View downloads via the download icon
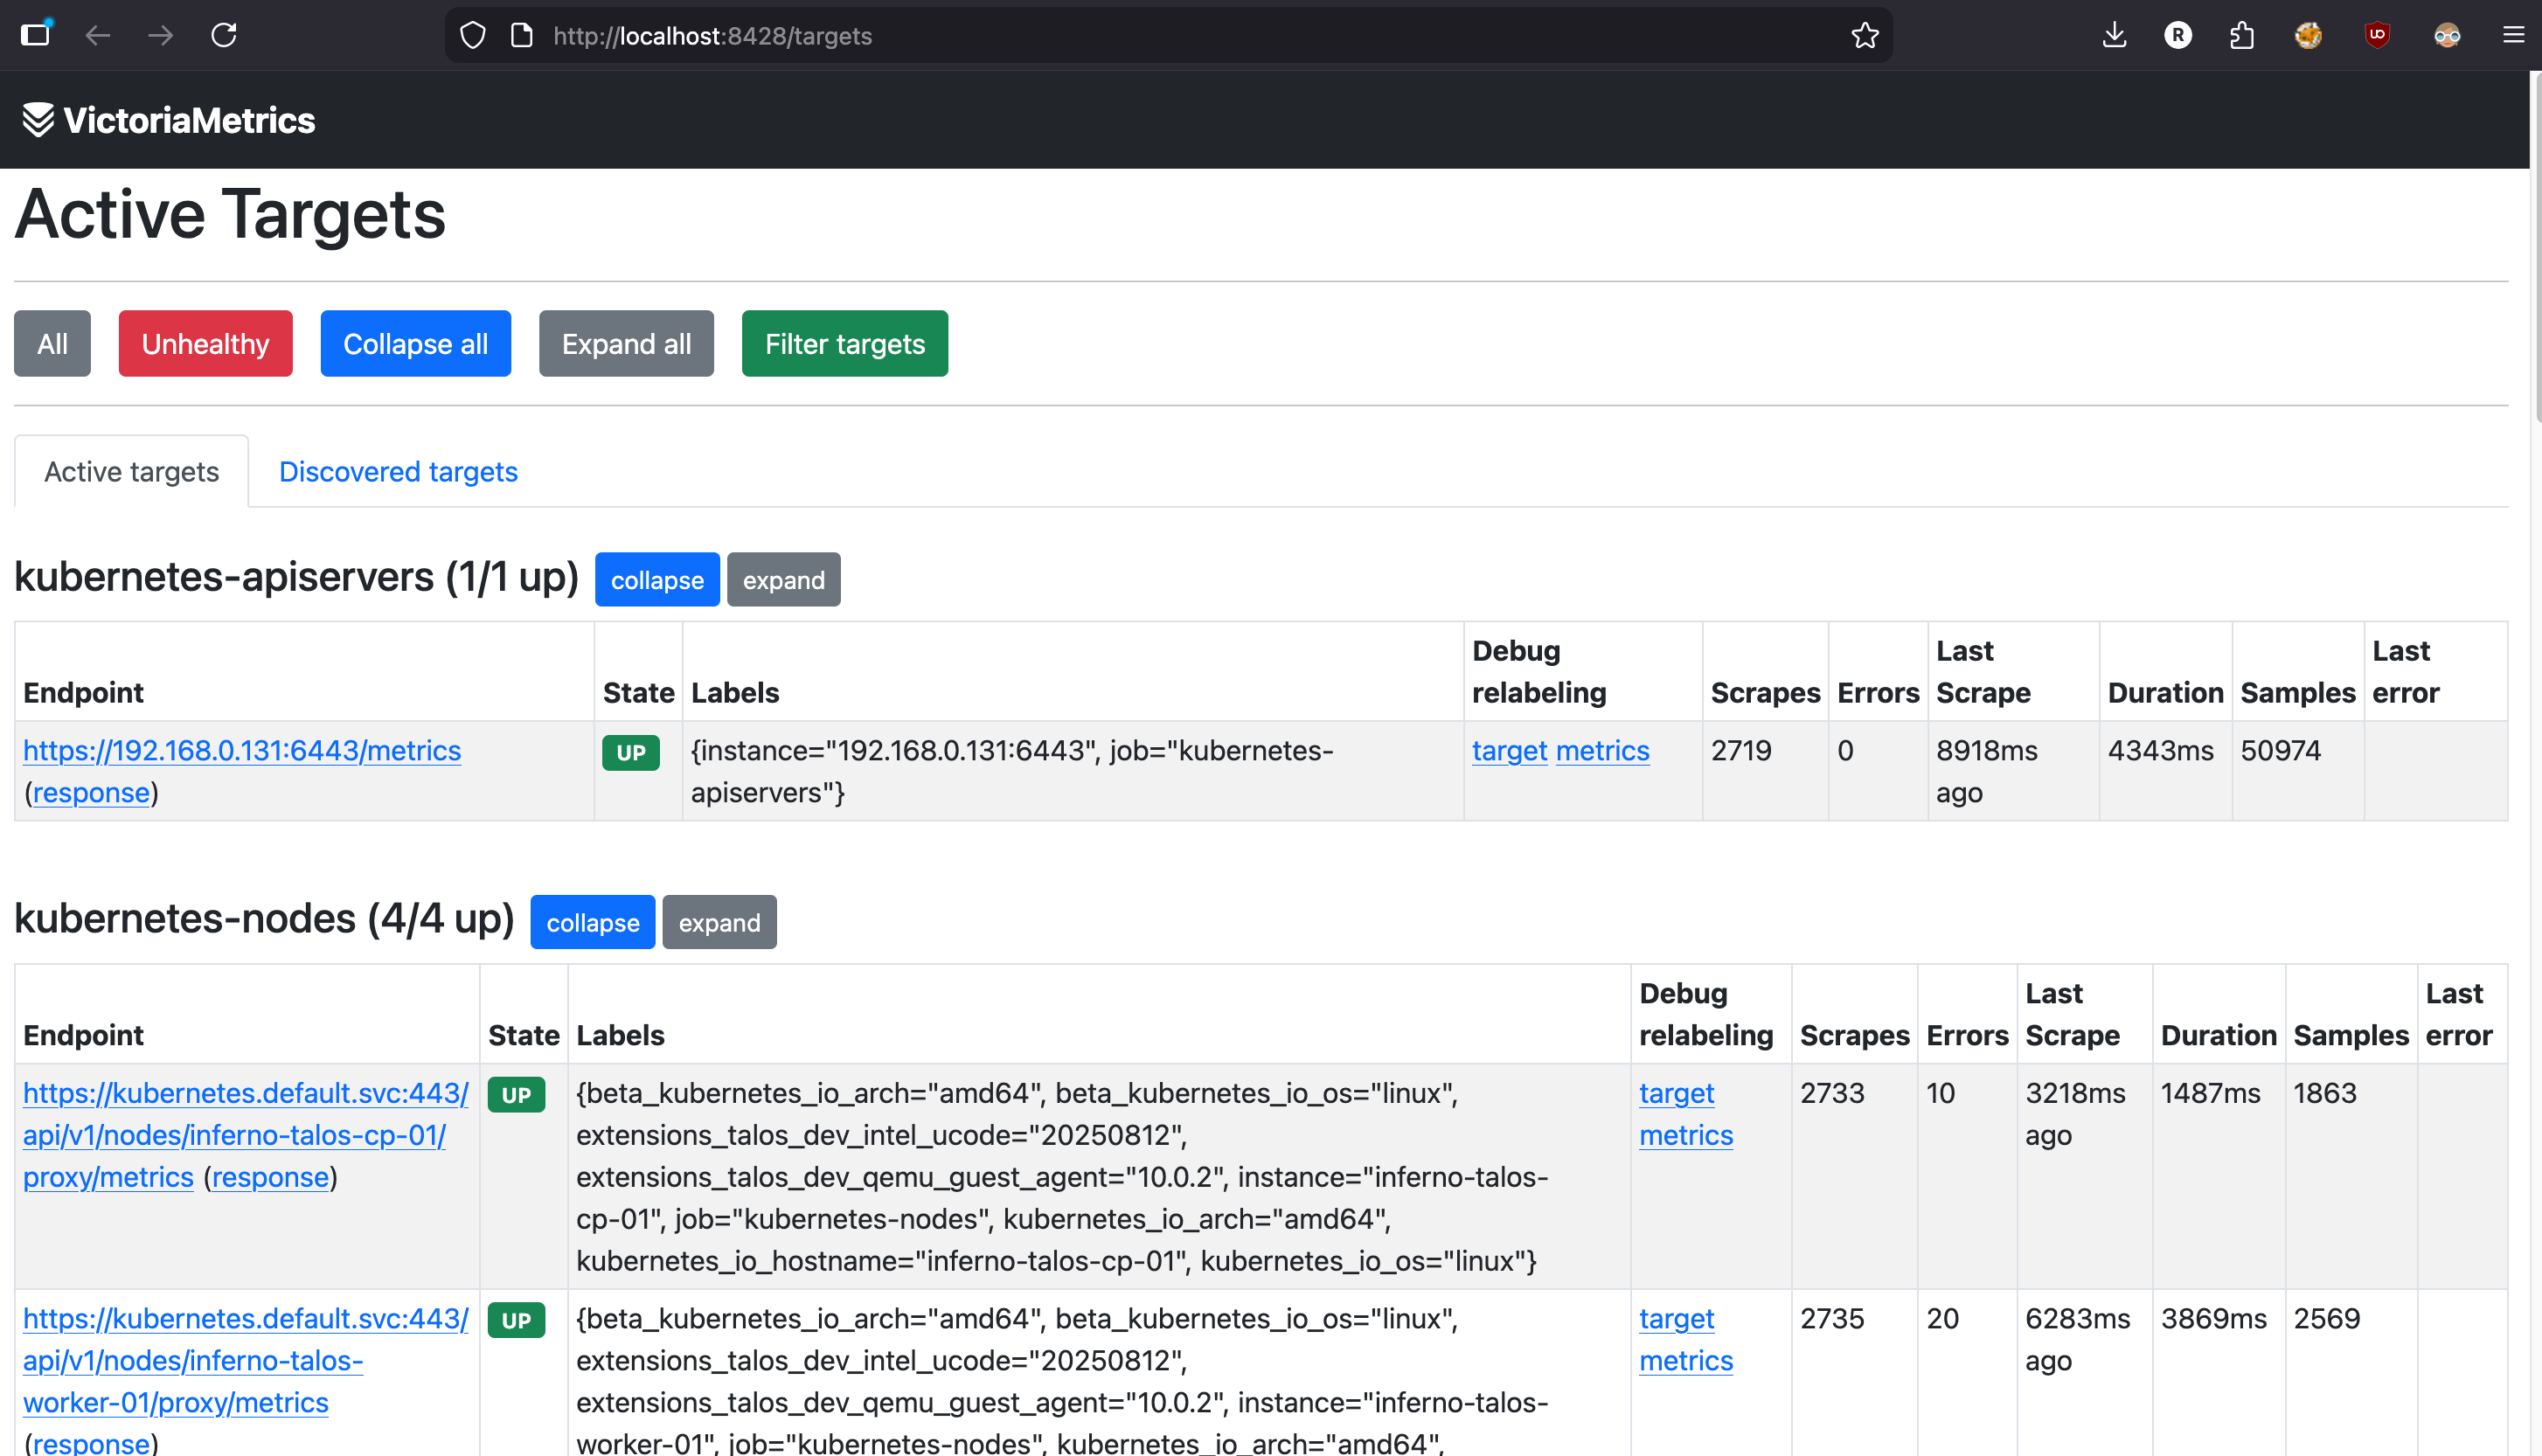 click(2115, 35)
